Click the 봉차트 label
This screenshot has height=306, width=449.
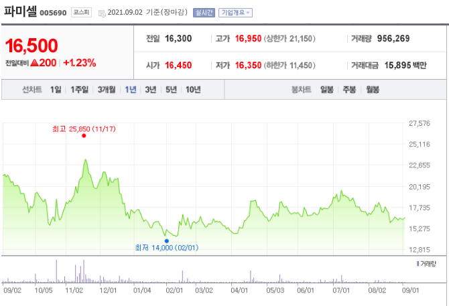[302, 90]
